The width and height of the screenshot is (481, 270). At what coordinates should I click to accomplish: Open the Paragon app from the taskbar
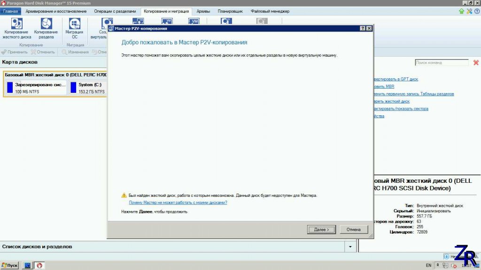(40, 265)
